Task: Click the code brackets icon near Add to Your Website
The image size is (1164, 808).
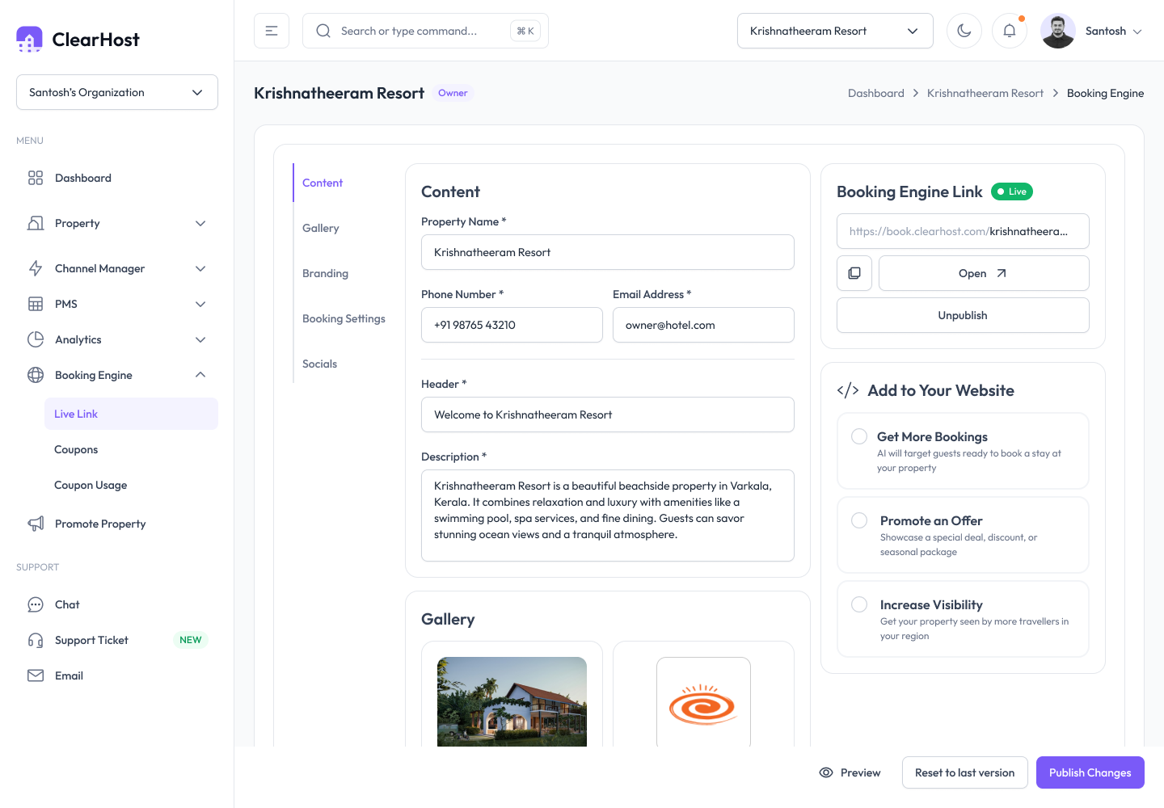Action: pyautogui.click(x=848, y=391)
